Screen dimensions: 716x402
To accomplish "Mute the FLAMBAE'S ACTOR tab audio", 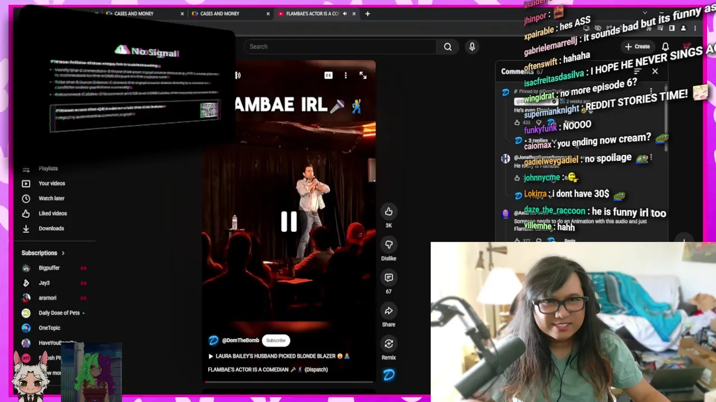I will coord(345,13).
